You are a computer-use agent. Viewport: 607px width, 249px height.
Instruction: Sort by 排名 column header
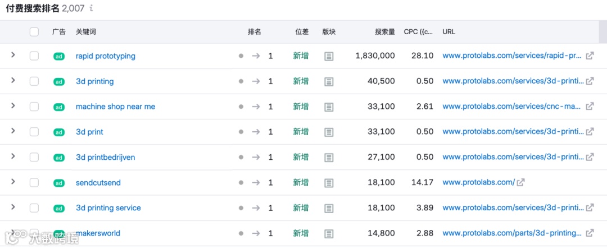click(x=254, y=32)
